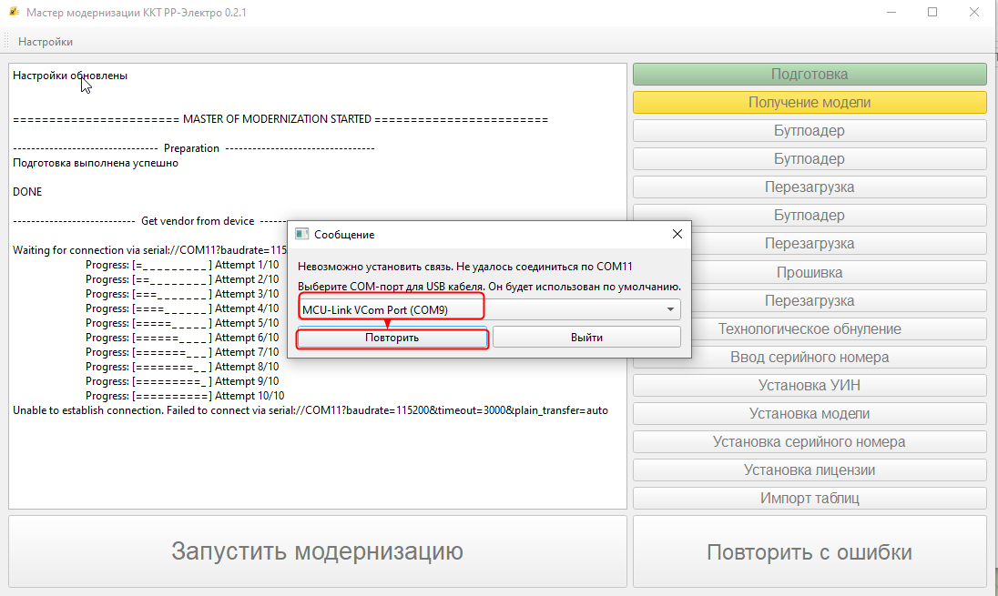The height and width of the screenshot is (596, 998).
Task: Close the Сообщение dialog with X
Action: pos(677,234)
